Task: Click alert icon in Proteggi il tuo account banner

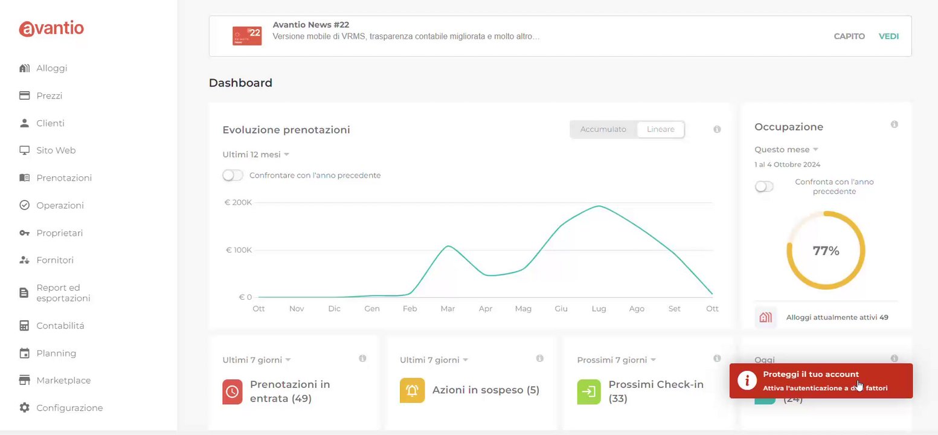Action: [747, 380]
